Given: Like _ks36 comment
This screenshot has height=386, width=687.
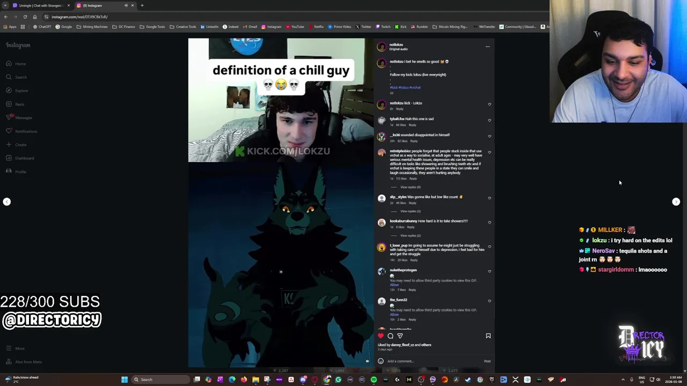Looking at the screenshot, I should 489,136.
